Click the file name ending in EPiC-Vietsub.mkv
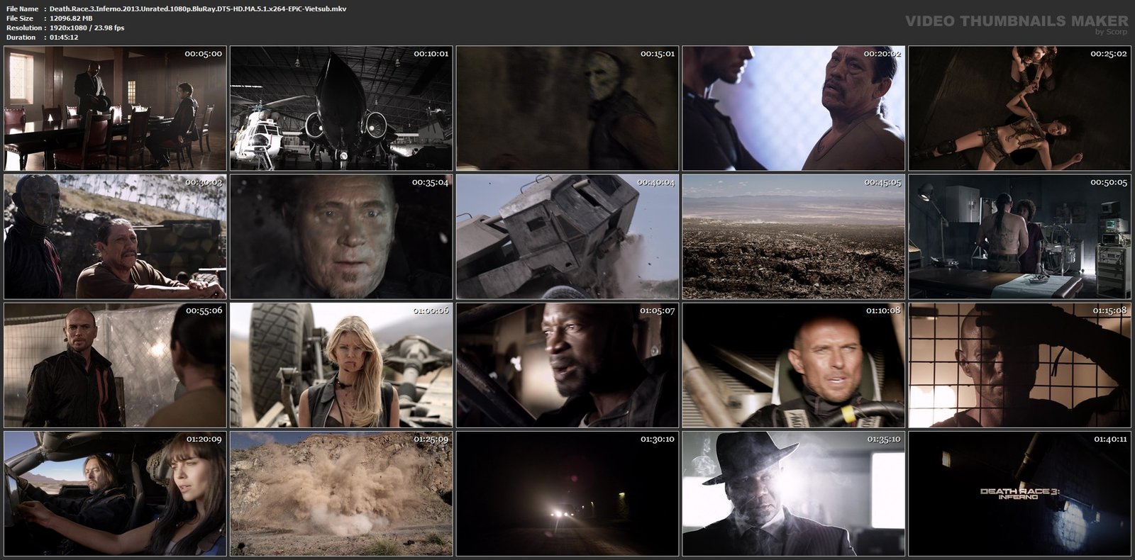 pos(198,9)
